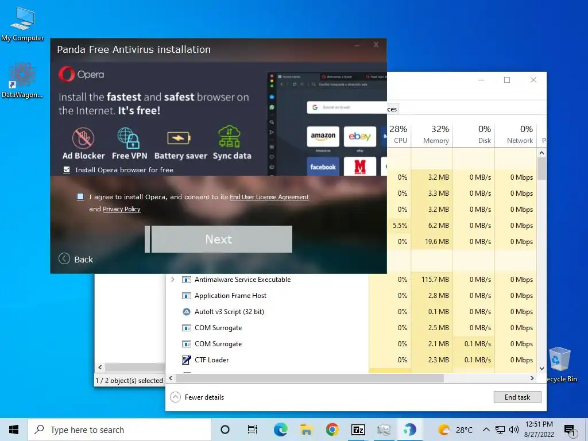
Task: Open the End User License Agreement link
Action: [x=269, y=198]
